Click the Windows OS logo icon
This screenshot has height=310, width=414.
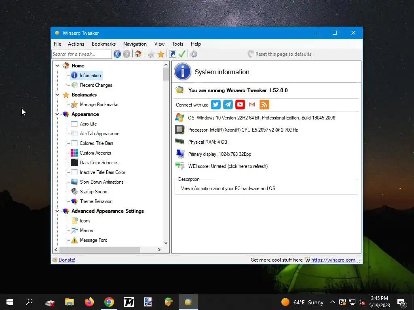pyautogui.click(x=180, y=117)
